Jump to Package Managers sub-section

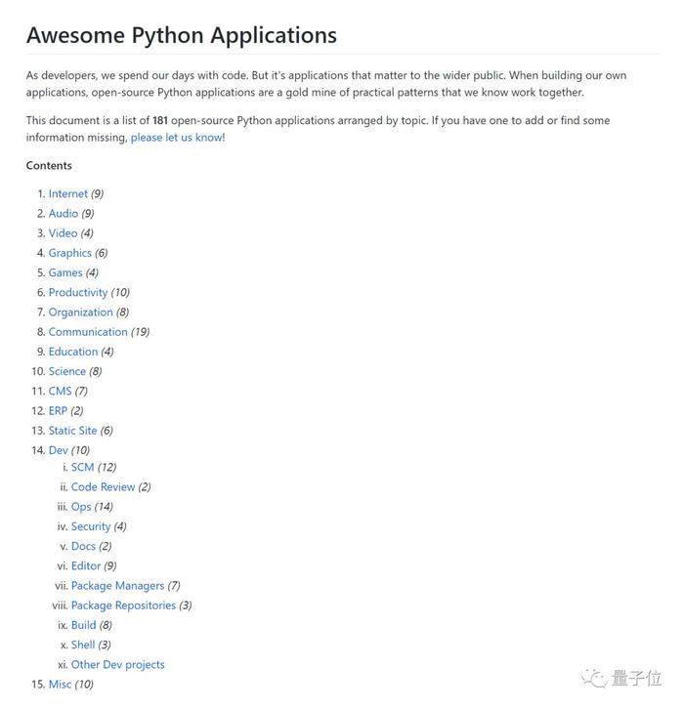click(117, 586)
